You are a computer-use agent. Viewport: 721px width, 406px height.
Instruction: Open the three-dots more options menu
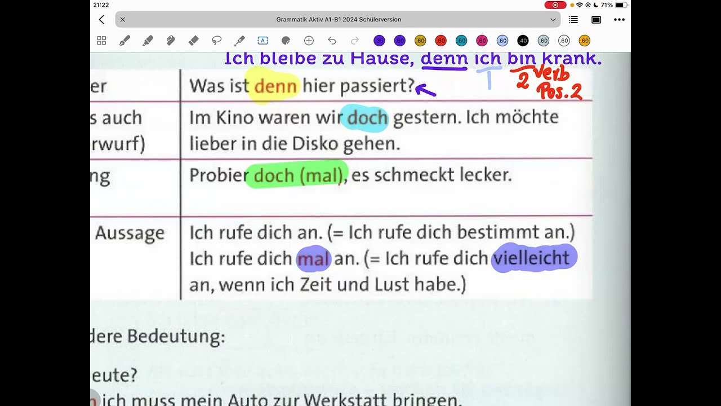click(619, 20)
